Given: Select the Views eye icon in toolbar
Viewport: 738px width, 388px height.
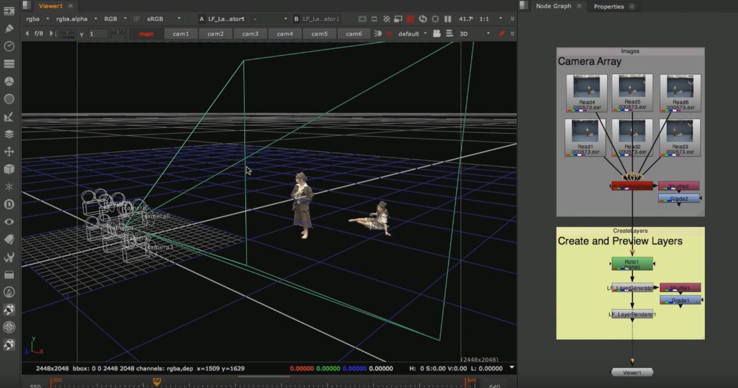Looking at the screenshot, I should (9, 222).
